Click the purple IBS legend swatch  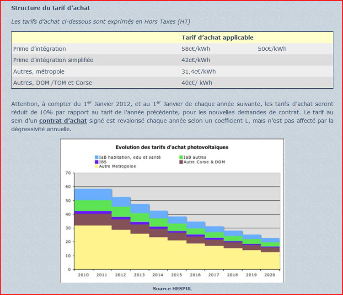(x=96, y=161)
